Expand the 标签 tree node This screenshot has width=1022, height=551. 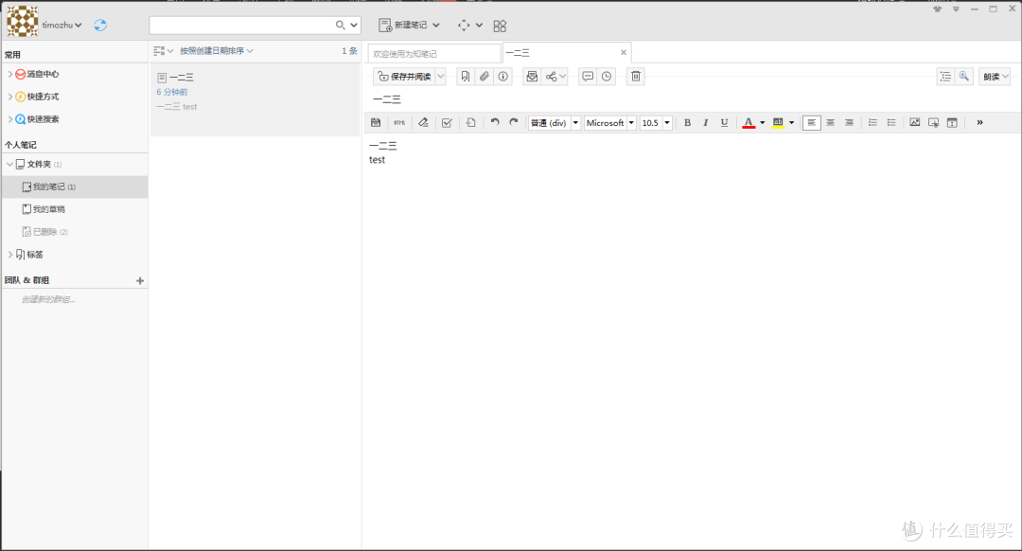tap(9, 255)
